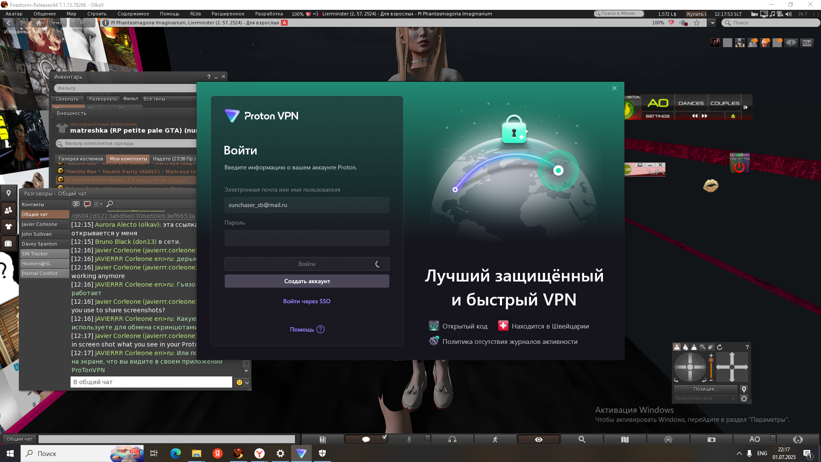
Task: Click the favorite star icon in the location bar
Action: point(697,23)
